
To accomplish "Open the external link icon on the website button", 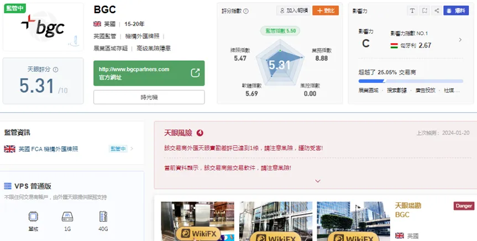I will tap(195, 73).
